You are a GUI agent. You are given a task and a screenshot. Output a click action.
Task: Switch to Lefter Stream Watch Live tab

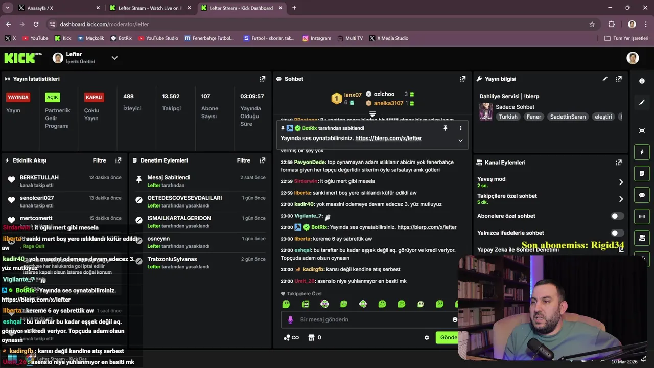coord(150,8)
